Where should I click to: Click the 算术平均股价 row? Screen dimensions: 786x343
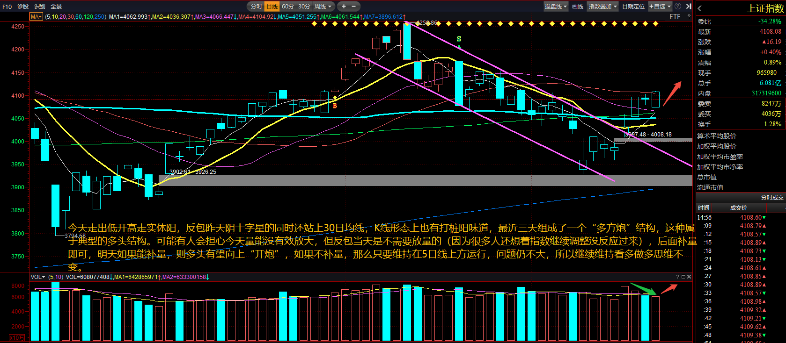(x=741, y=136)
